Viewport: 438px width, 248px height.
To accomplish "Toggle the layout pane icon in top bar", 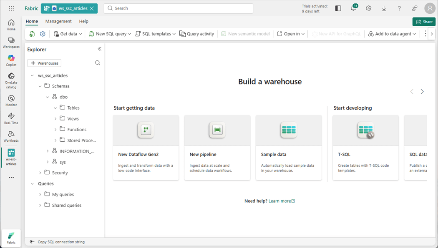I will coord(338,8).
